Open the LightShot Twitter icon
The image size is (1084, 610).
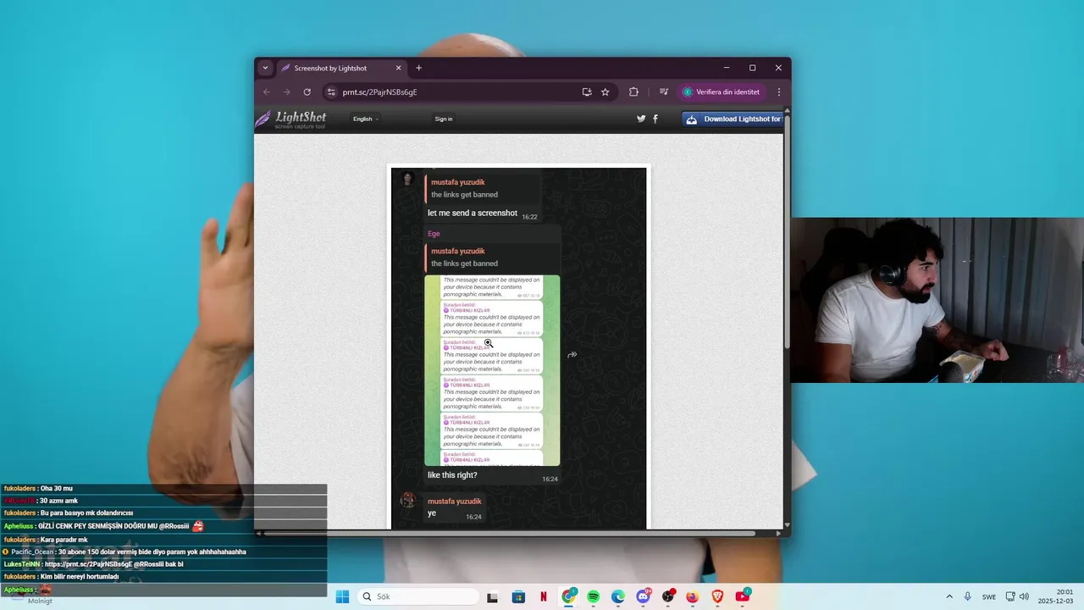coord(641,119)
